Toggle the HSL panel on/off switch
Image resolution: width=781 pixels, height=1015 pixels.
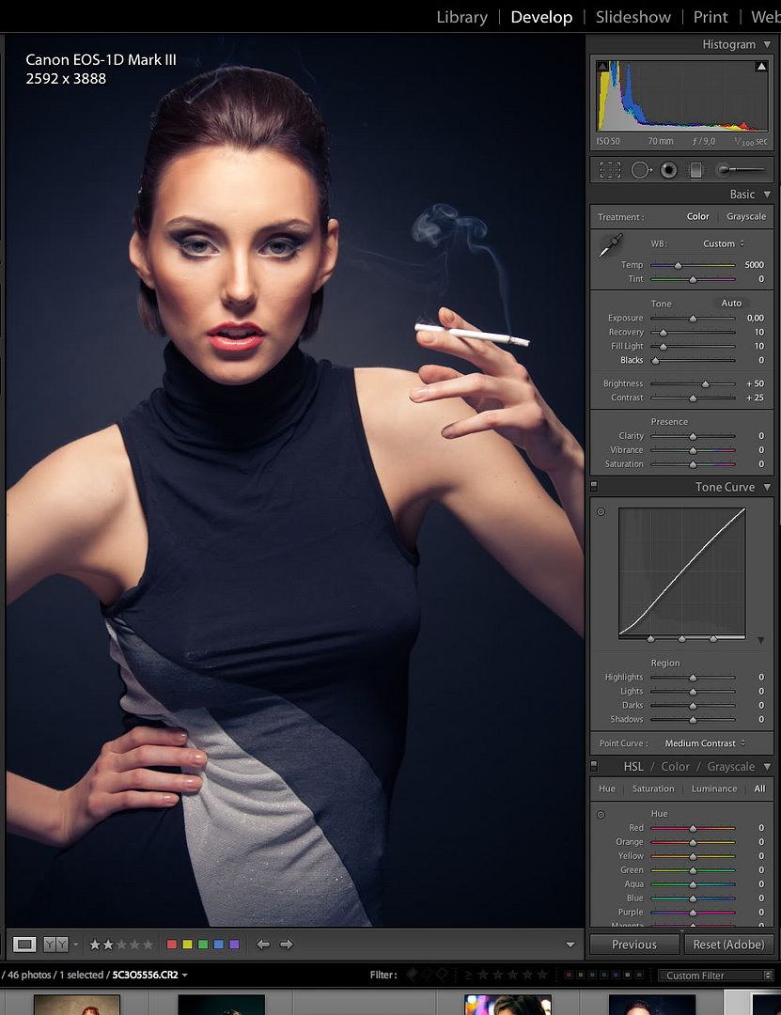[594, 766]
